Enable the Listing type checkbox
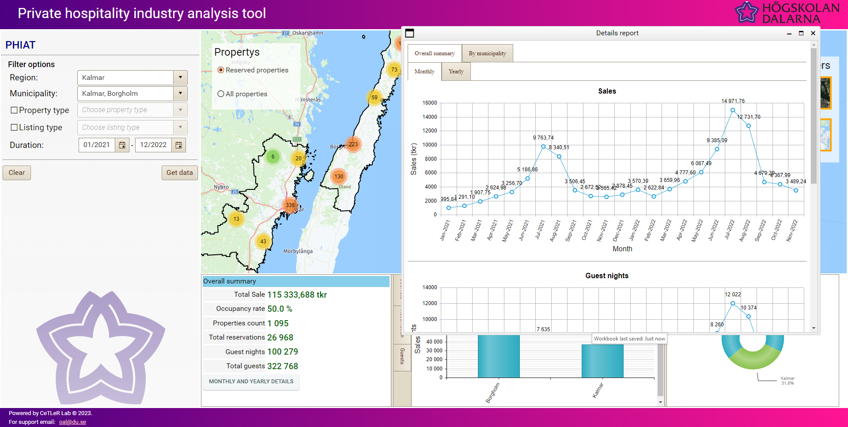This screenshot has height=427, width=848. (14, 128)
